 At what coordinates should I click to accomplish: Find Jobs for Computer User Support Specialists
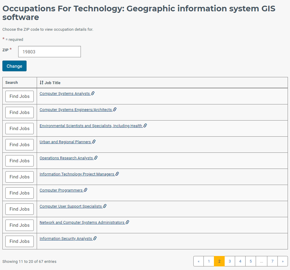point(19,209)
